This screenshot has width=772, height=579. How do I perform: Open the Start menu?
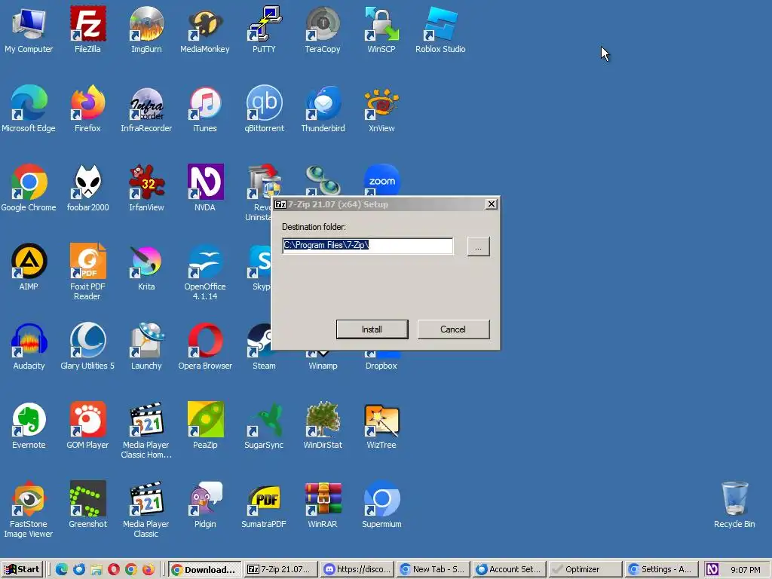tap(22, 570)
